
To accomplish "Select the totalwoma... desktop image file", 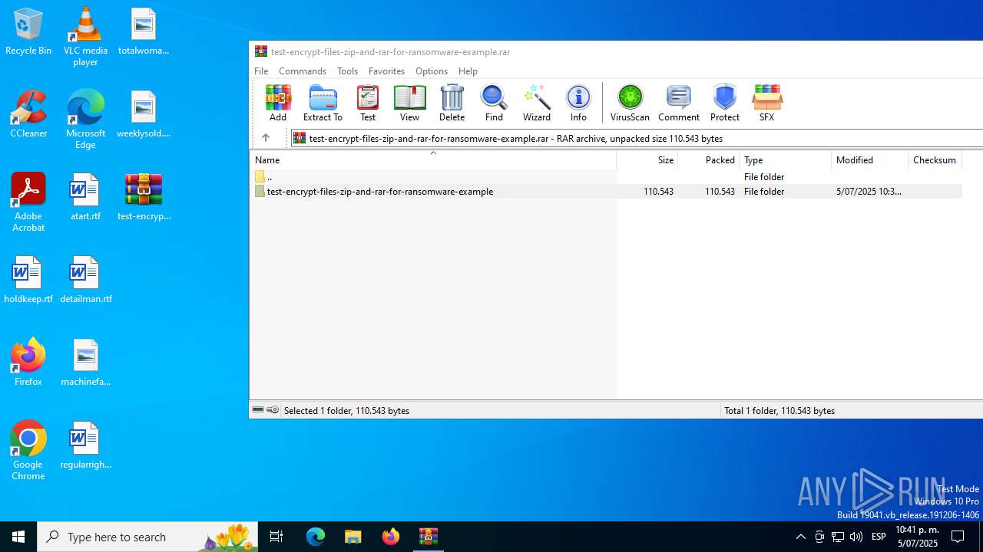I will 144,32.
